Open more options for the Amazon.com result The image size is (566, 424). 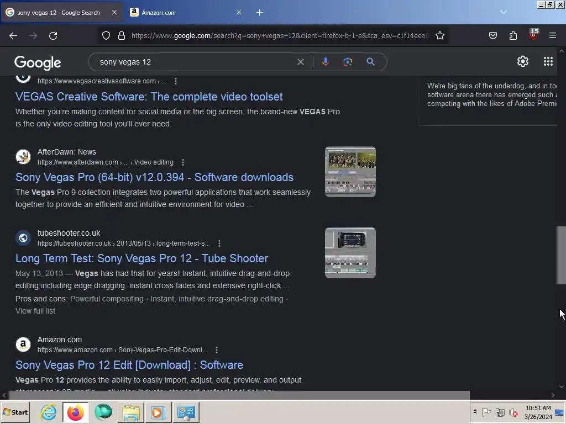(x=217, y=350)
